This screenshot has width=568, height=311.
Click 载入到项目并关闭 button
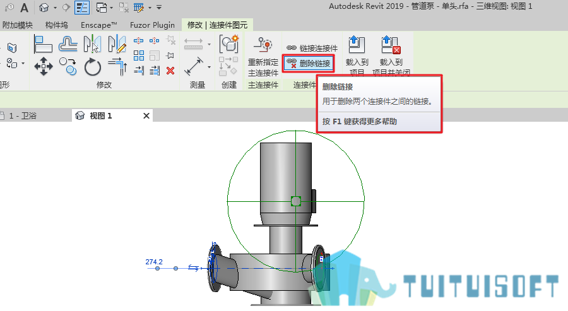pos(391,56)
